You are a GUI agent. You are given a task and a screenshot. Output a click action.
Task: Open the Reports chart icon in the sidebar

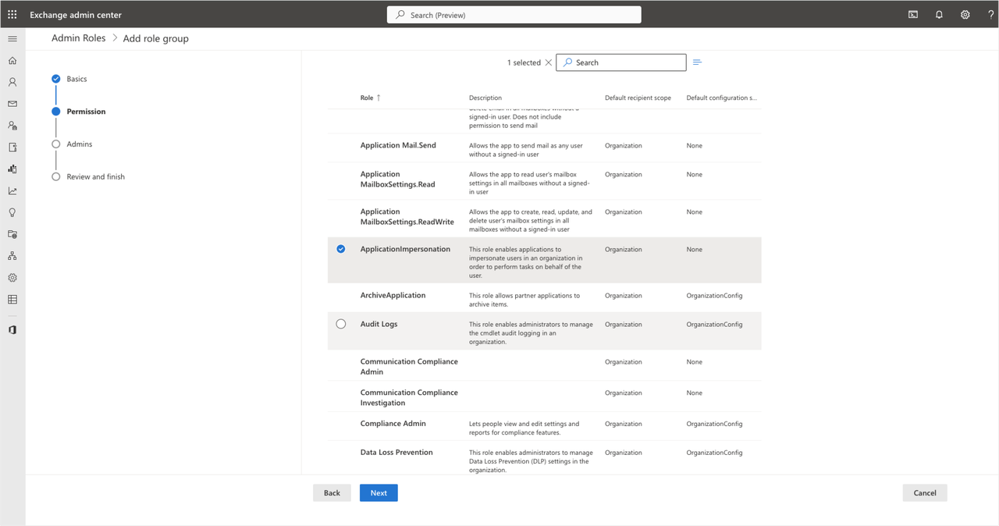tap(12, 169)
